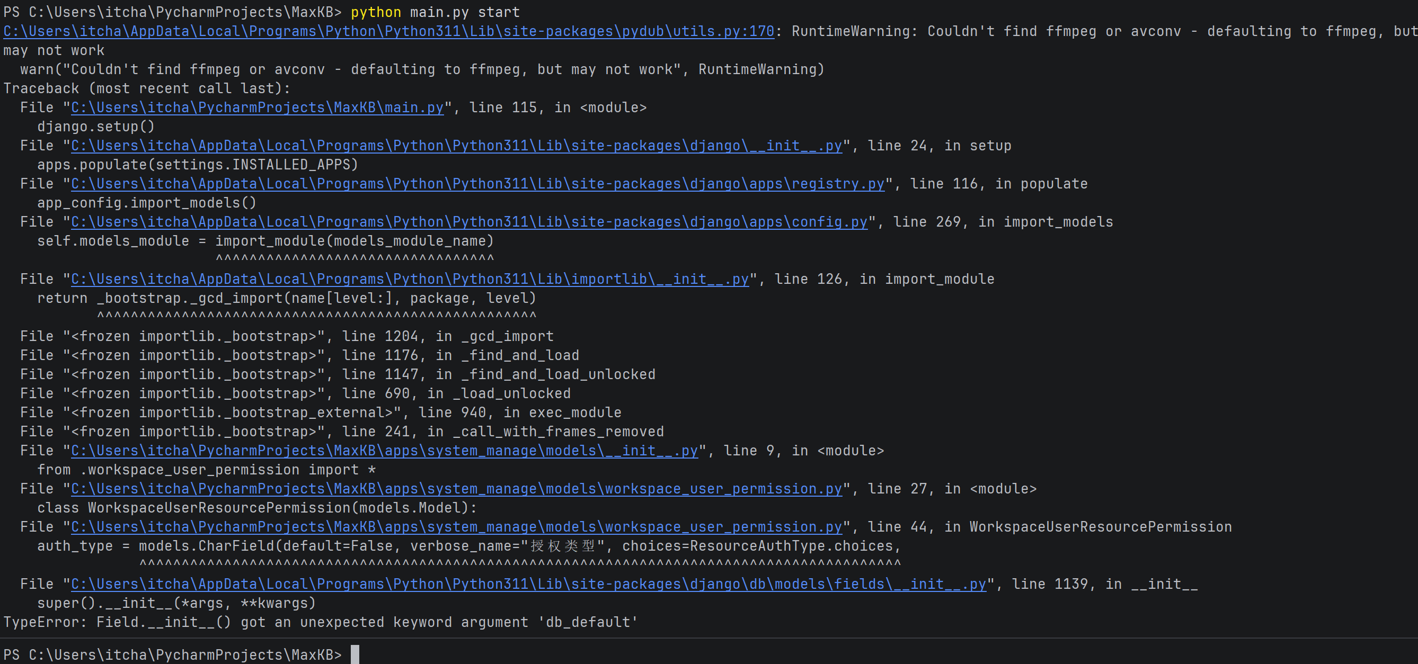Click 'from .workspace_user_permission import *' line
Screen dimensions: 1418x664
point(207,470)
